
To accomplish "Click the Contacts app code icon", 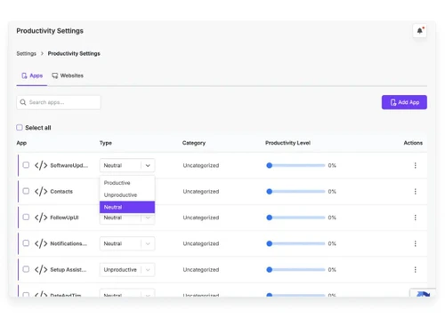I will pos(41,191).
